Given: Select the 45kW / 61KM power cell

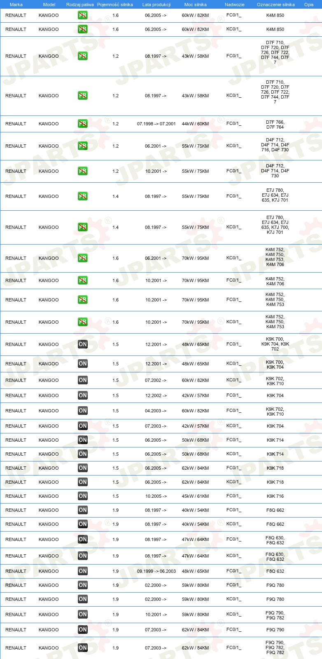Looking at the screenshot, I should [195, 496].
